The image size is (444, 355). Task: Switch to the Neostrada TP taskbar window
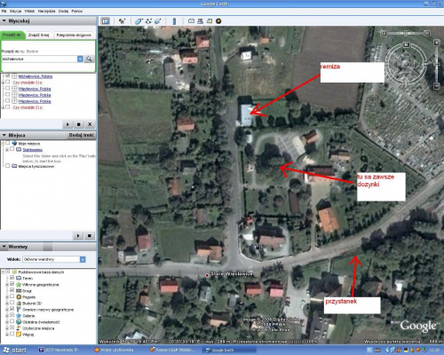pos(60,350)
